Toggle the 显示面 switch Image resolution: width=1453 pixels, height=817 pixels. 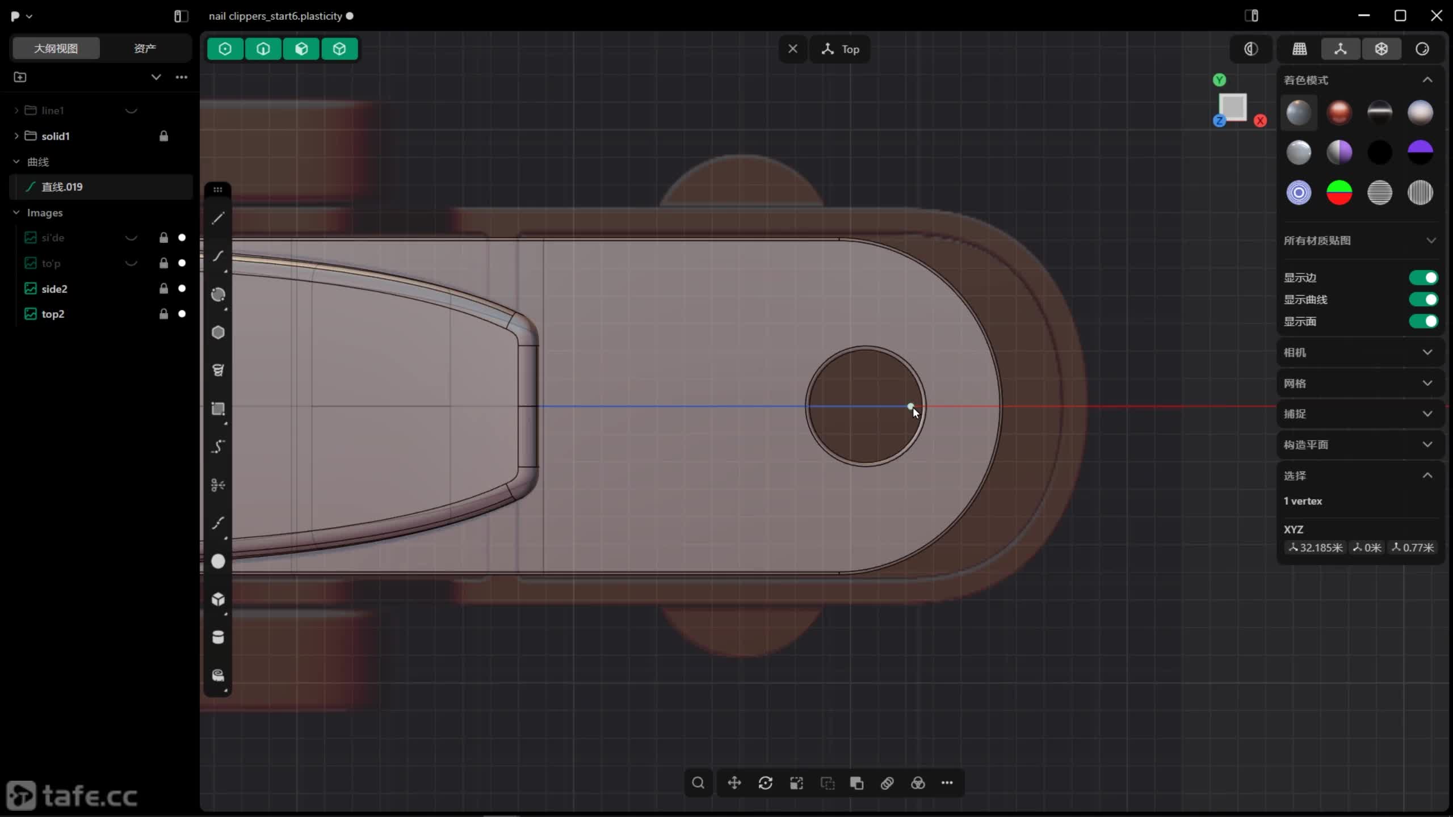pyautogui.click(x=1423, y=322)
